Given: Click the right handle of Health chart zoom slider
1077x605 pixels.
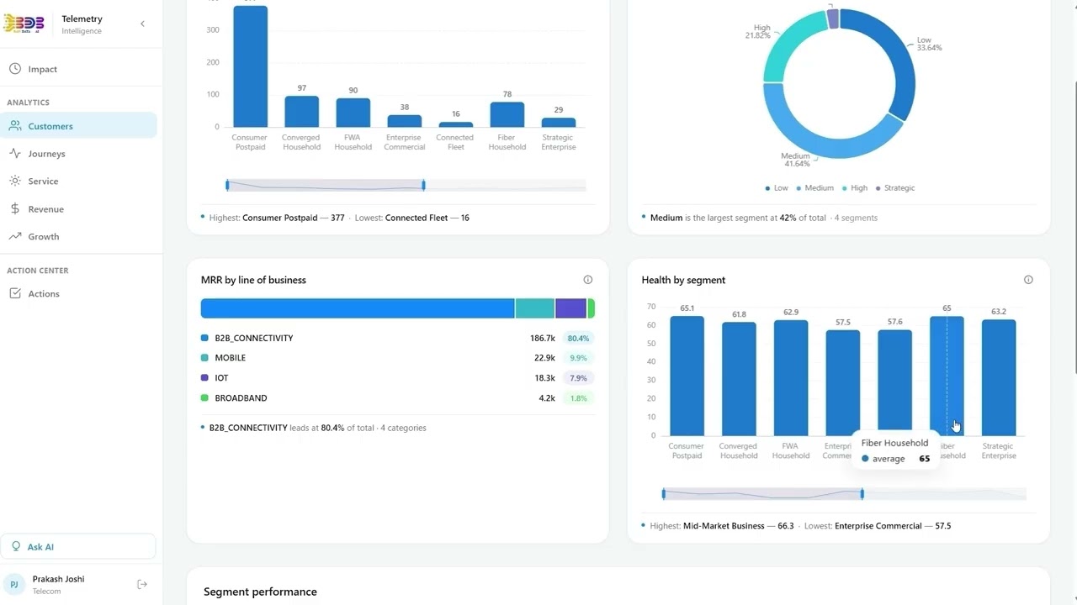Looking at the screenshot, I should [862, 494].
